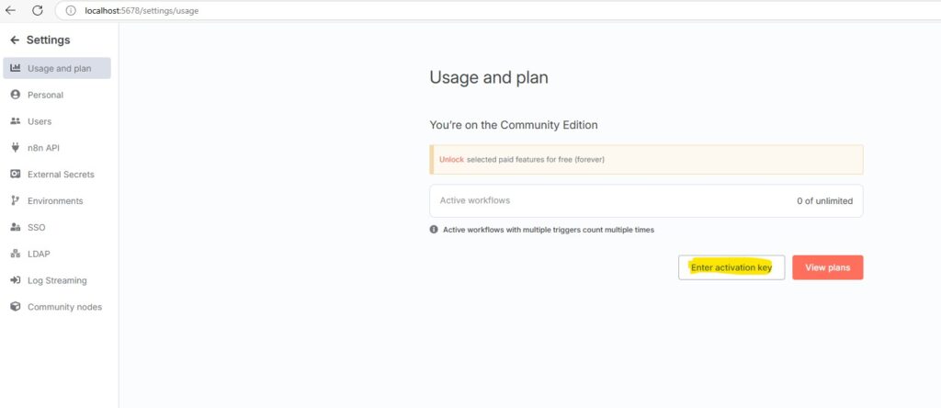The image size is (941, 408).
Task: Click the External Secrets vault icon
Action: [x=16, y=175]
